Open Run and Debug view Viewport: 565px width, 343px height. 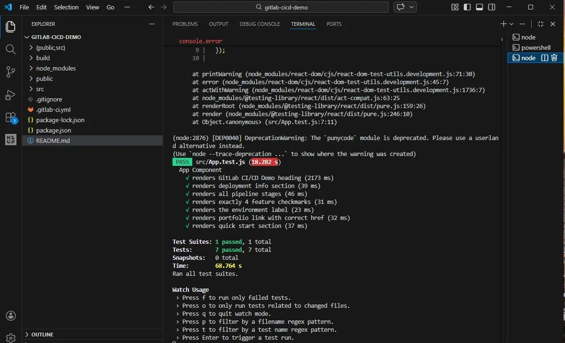point(10,95)
